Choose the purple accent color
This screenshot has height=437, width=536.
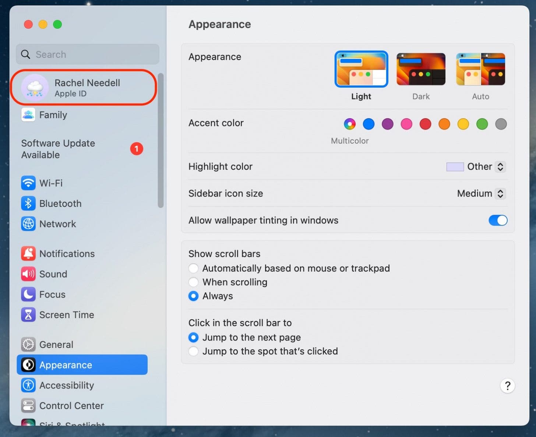click(387, 124)
